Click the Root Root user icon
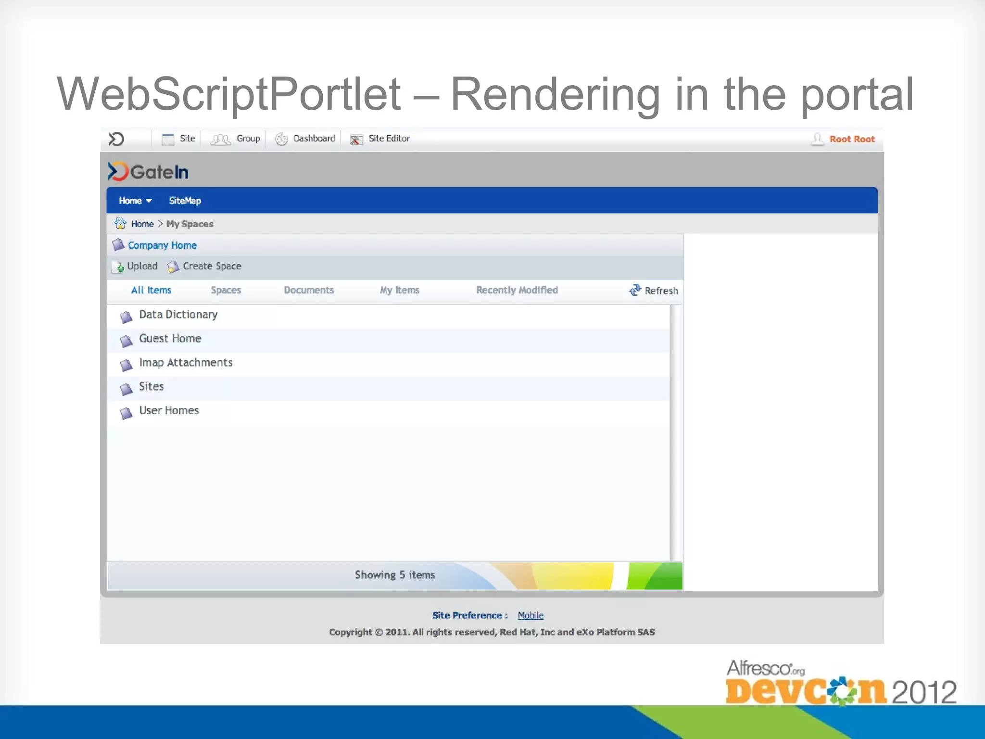985x739 pixels. pos(817,139)
